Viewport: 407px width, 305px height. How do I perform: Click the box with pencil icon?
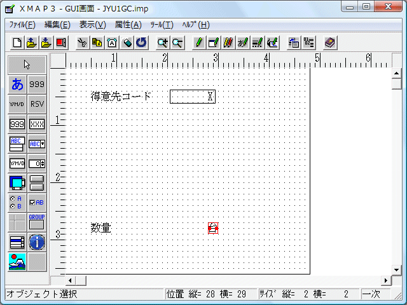214,43
